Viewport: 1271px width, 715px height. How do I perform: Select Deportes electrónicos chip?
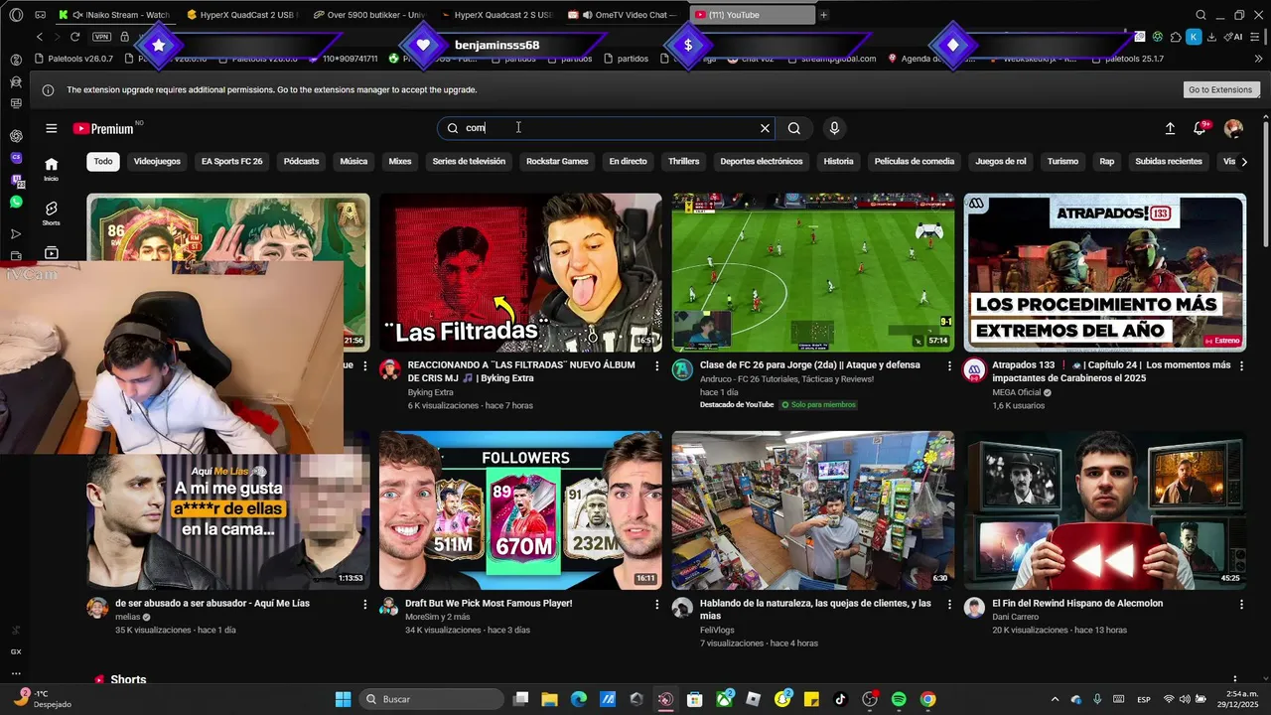(762, 161)
